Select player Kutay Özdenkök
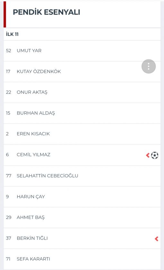 click(x=82, y=72)
